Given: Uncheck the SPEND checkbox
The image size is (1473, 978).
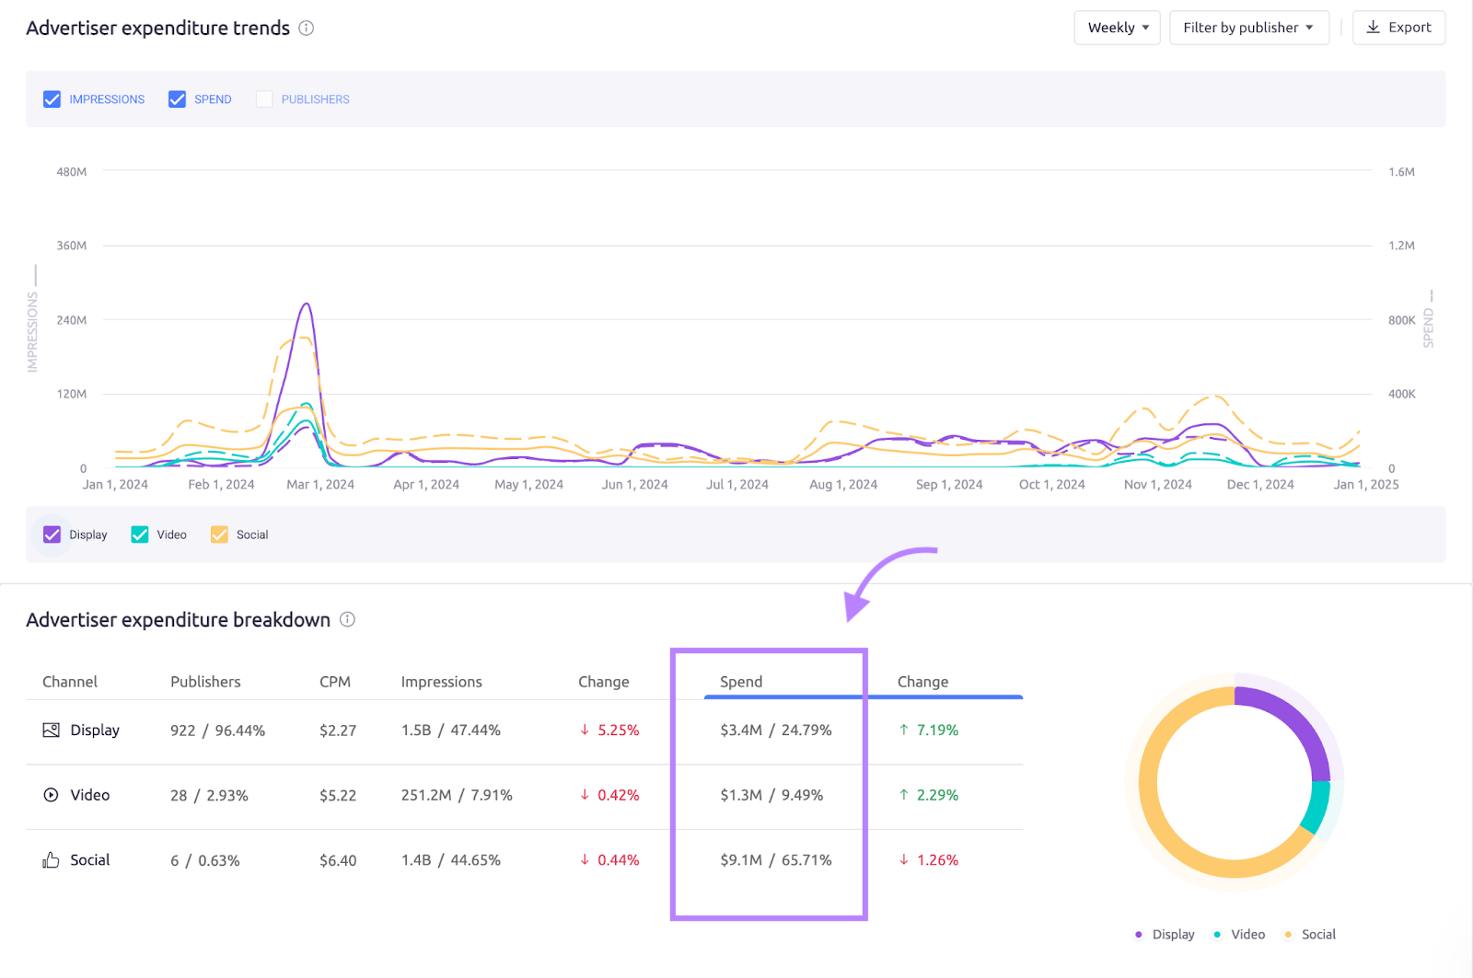Looking at the screenshot, I should pyautogui.click(x=178, y=99).
